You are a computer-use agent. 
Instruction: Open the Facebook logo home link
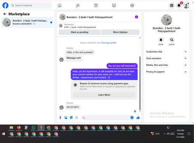pyautogui.click(x=5, y=5)
